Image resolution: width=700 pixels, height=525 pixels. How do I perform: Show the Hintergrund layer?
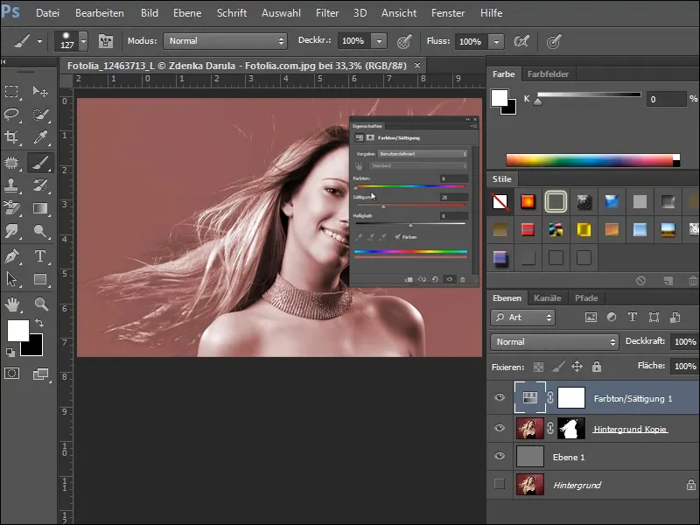[x=500, y=484]
